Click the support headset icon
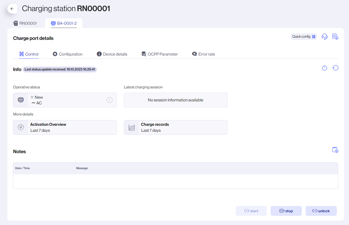The width and height of the screenshot is (349, 225). point(325,36)
